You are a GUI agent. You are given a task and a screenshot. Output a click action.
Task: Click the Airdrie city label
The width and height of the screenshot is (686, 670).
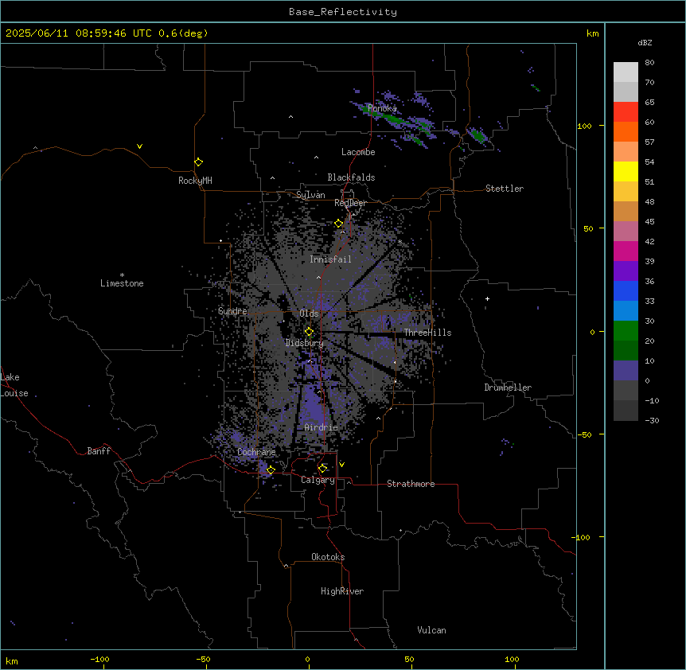[x=322, y=427]
